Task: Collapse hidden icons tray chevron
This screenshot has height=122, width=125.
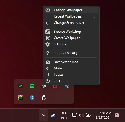Action: pos(44,115)
